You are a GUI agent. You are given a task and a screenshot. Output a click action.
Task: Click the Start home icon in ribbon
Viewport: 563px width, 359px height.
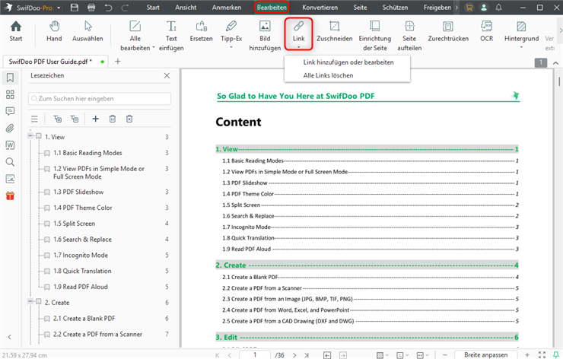(16, 31)
